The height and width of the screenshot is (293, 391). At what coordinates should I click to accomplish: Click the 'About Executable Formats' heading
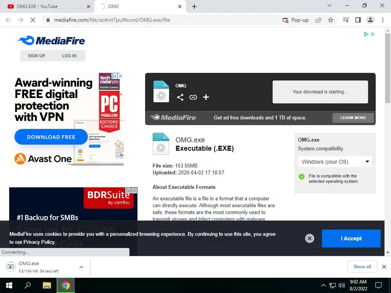pos(184,187)
